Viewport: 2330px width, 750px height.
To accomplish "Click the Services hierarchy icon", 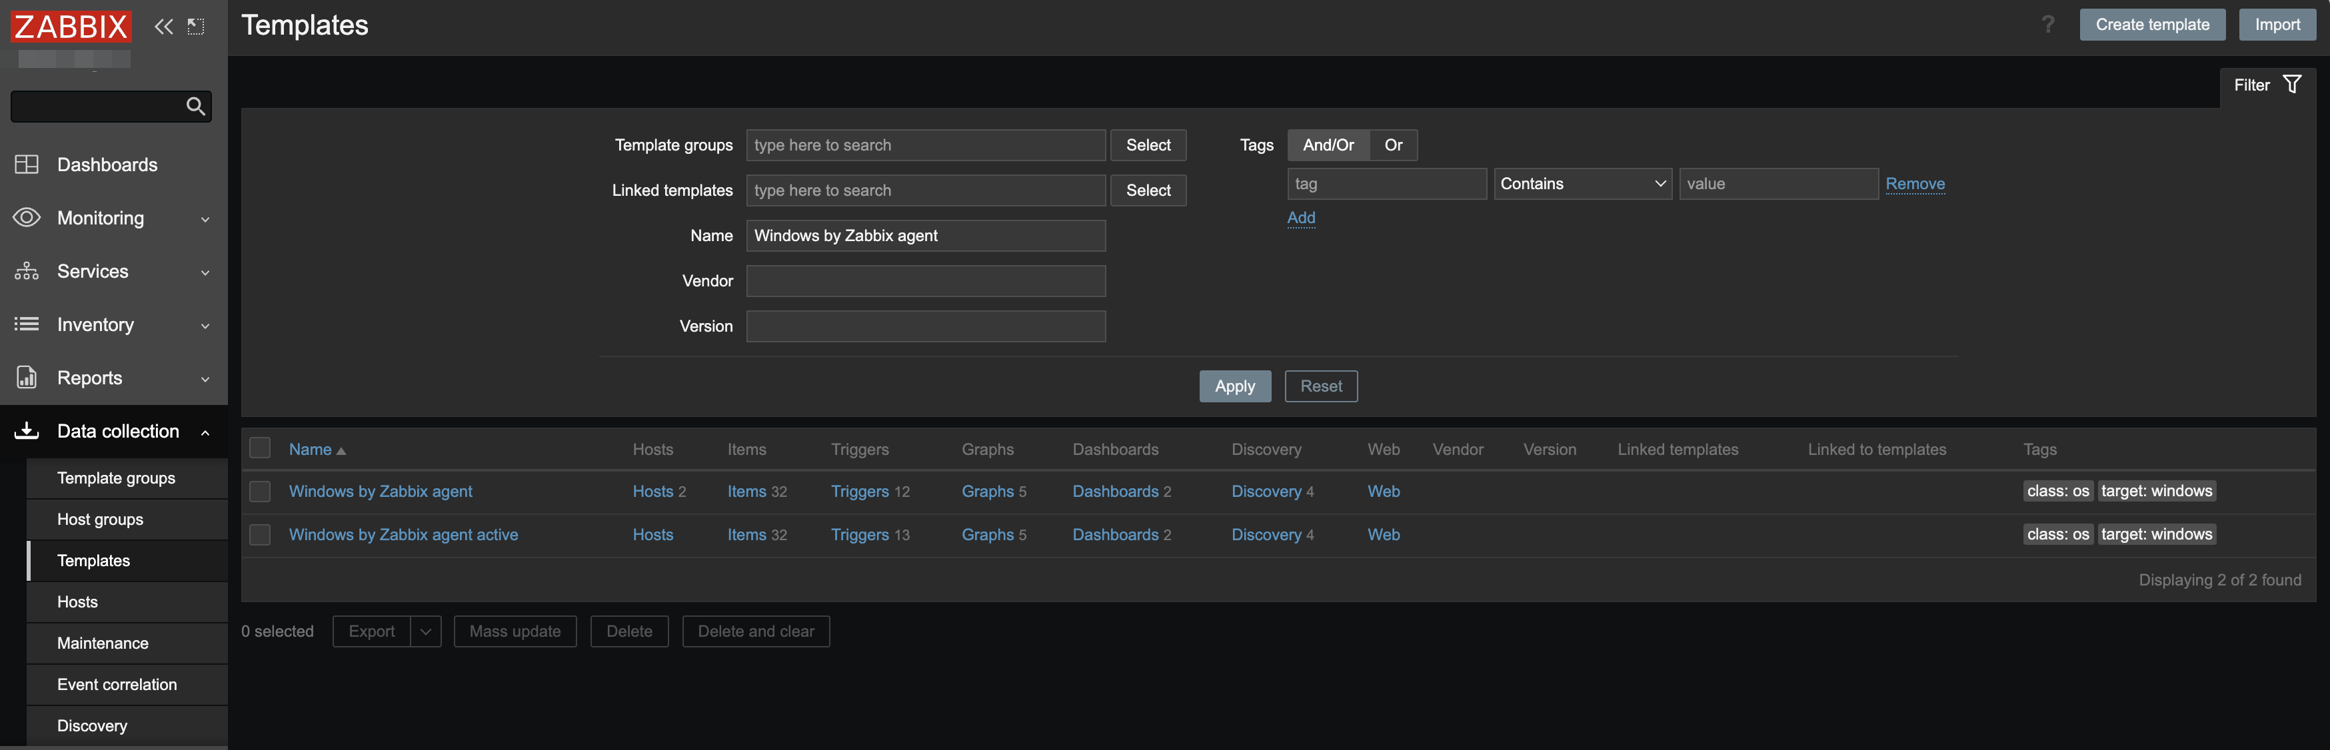I will (26, 271).
